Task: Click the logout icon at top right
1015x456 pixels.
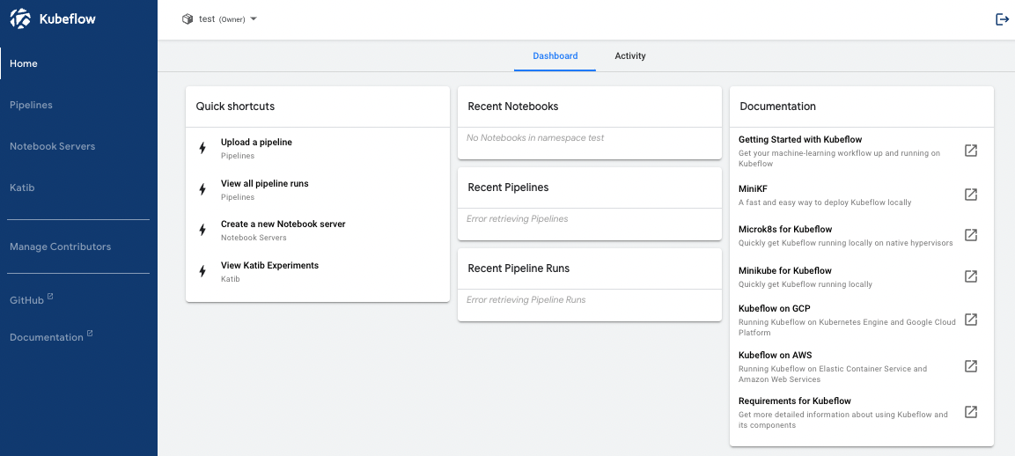Action: coord(1002,19)
